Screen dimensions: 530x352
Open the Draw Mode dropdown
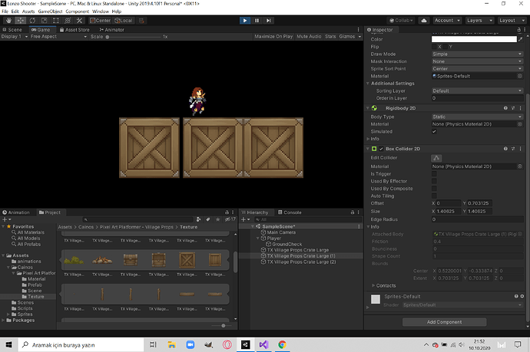pos(476,54)
